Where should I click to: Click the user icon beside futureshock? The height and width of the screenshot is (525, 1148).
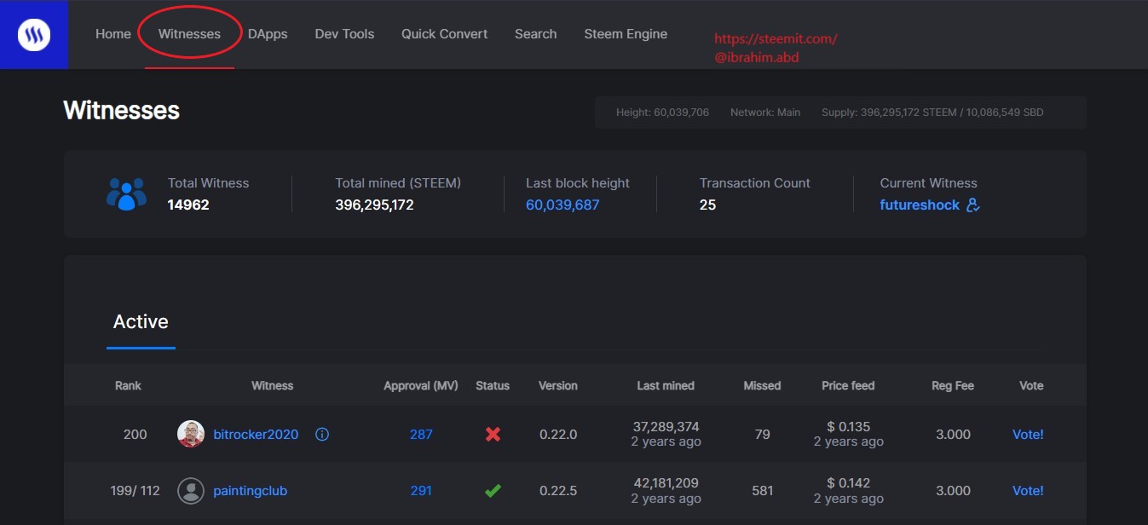point(973,205)
